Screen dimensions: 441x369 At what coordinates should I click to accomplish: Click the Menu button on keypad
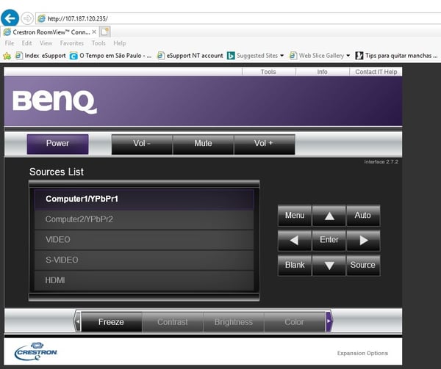click(x=295, y=216)
